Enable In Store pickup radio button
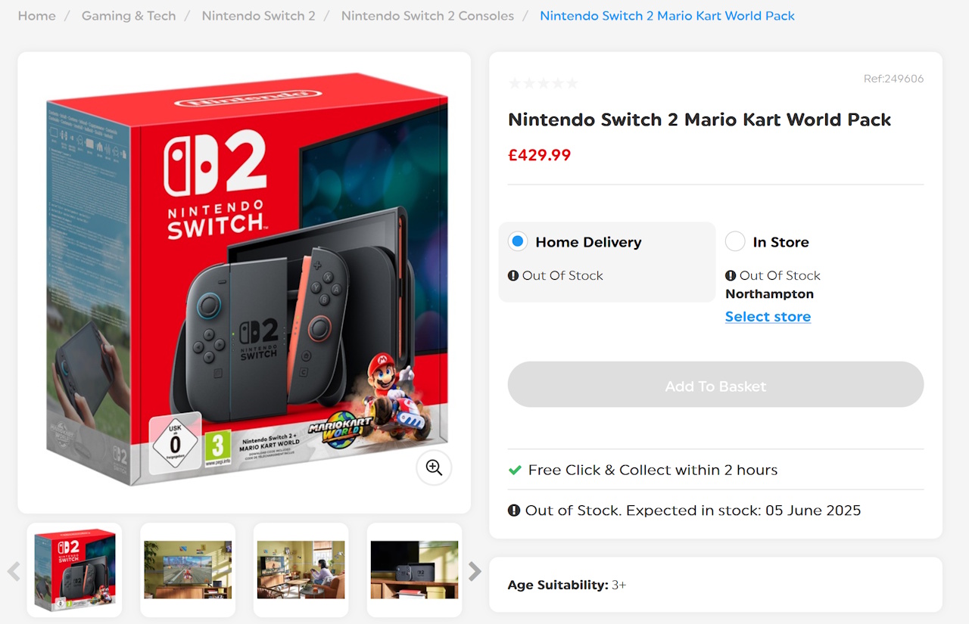The image size is (969, 624). [734, 241]
